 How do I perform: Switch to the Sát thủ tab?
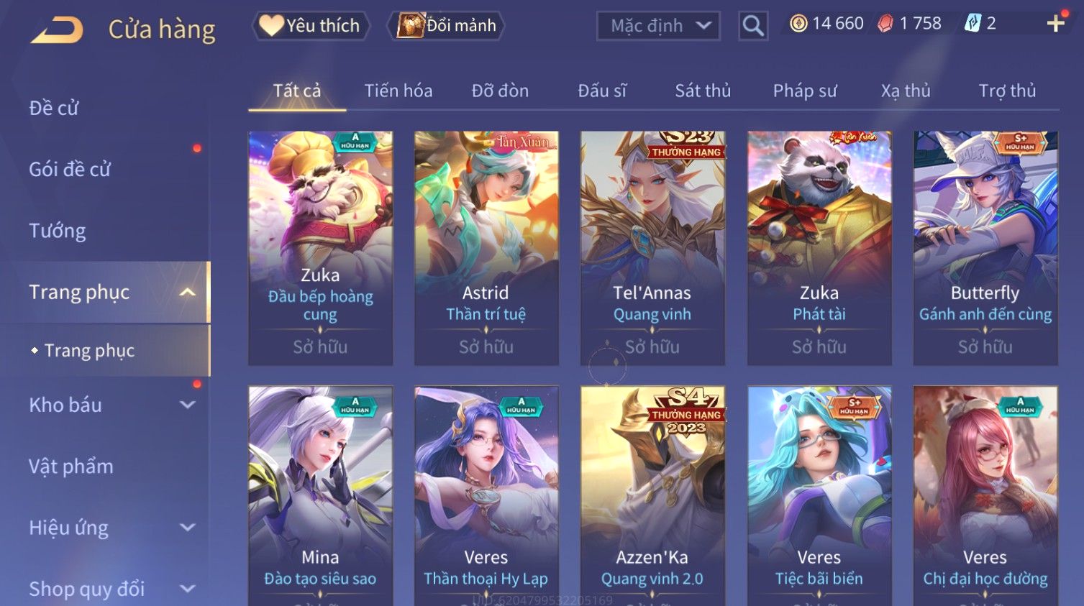tap(703, 91)
